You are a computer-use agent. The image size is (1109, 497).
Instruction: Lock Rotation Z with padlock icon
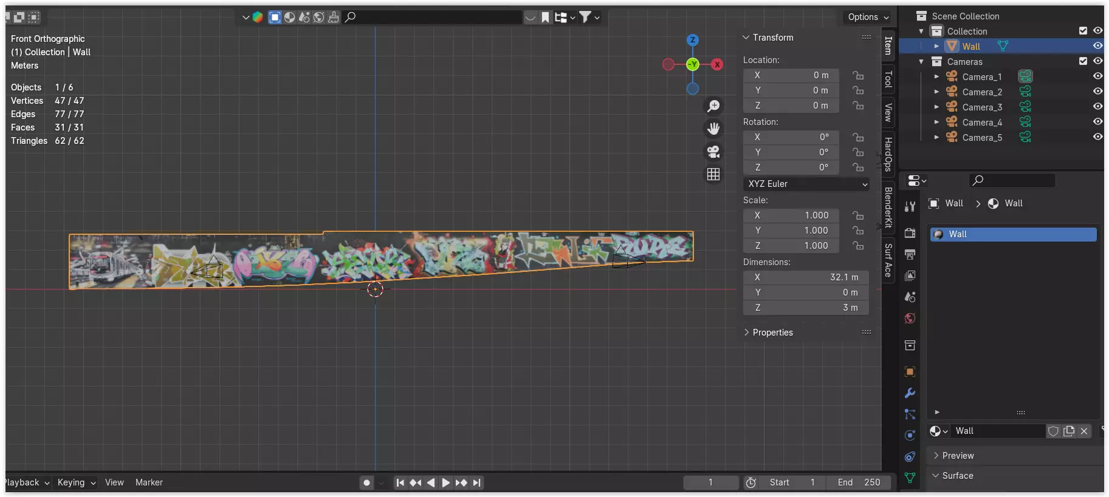point(857,167)
